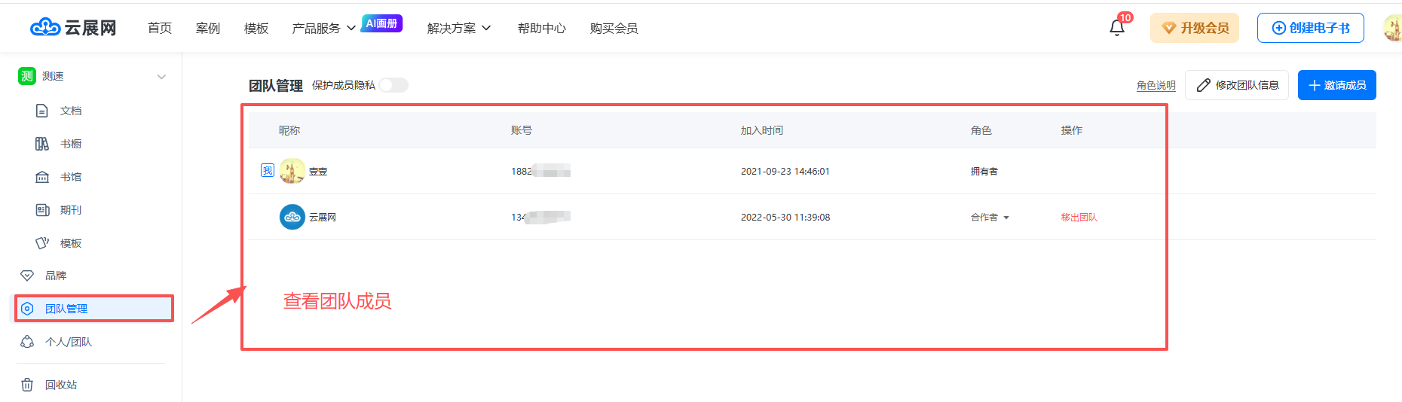Open the 书馆 library sidebar icon
Screen dimensions: 1402x402
click(42, 177)
